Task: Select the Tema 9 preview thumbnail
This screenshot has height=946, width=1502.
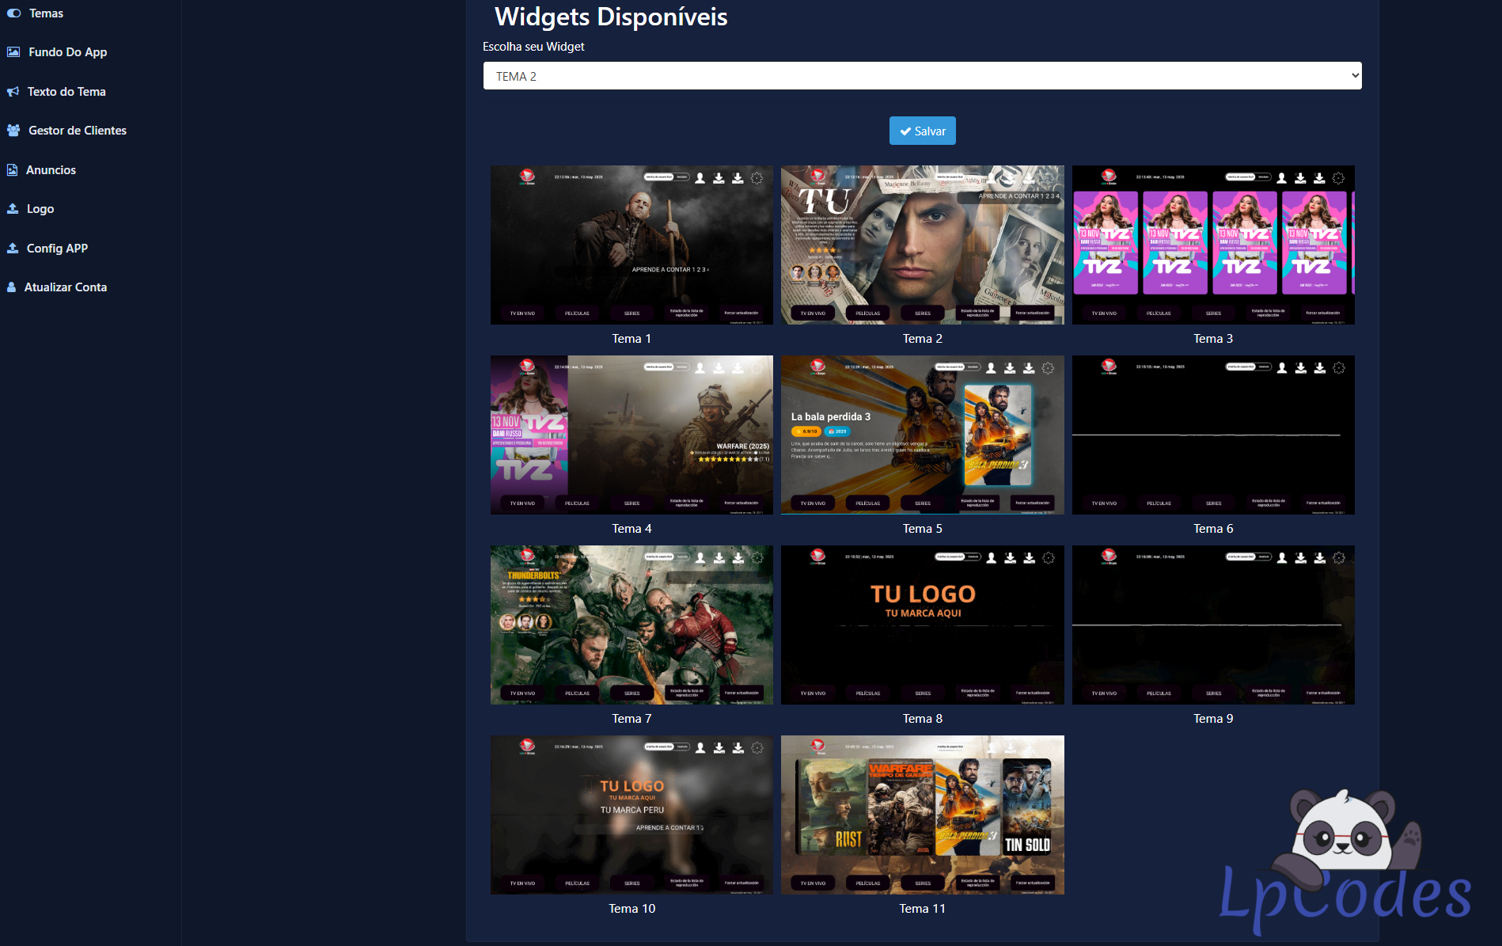Action: tap(1213, 625)
